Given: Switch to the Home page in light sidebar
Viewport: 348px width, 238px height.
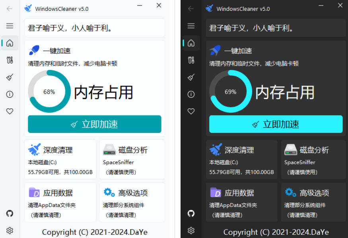Looking at the screenshot, I should (x=10, y=43).
